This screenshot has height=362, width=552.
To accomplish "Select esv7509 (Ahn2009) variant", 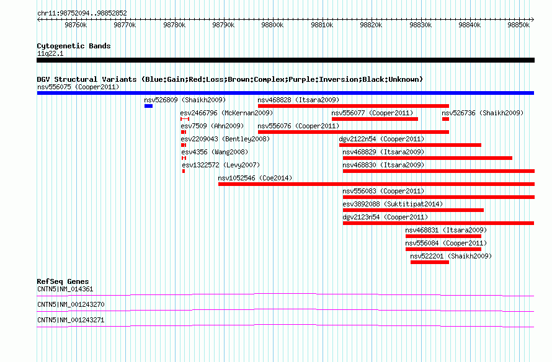I will (x=212, y=126).
